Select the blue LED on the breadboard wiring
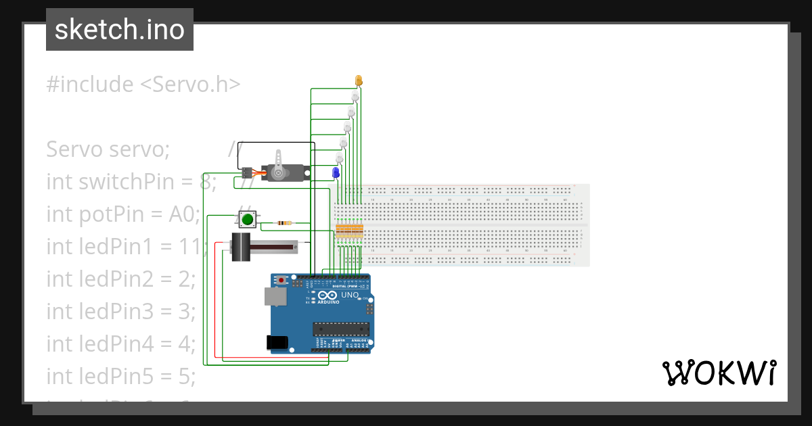The image size is (812, 426). pyautogui.click(x=335, y=173)
